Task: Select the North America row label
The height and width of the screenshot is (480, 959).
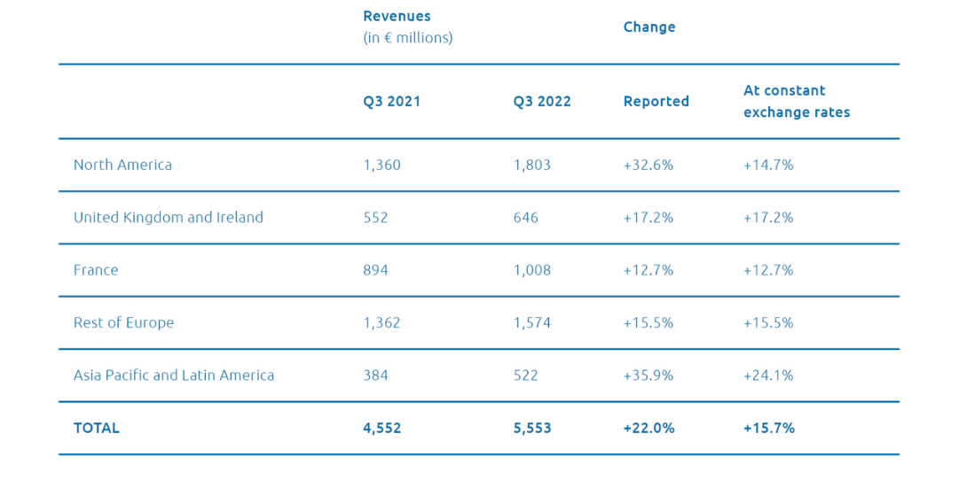Action: click(122, 165)
